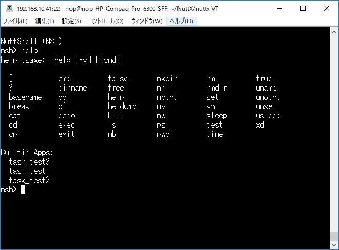
Task: Click the 'umount' command text
Action: (x=267, y=97)
